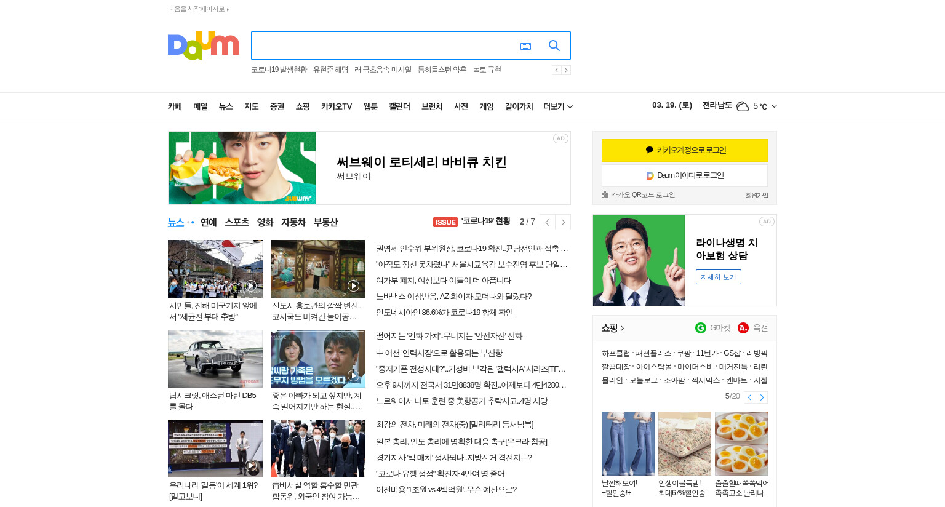Click the Daum logo
This screenshot has width=945, height=507.
(203, 45)
